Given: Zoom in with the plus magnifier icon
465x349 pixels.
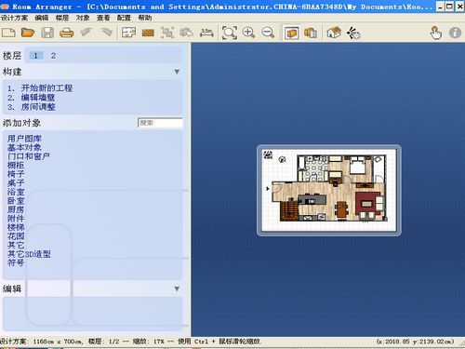Looking at the screenshot, I should (248, 33).
